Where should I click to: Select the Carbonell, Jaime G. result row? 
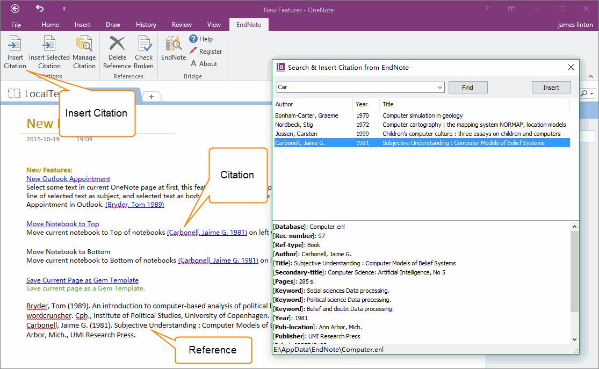(422, 143)
